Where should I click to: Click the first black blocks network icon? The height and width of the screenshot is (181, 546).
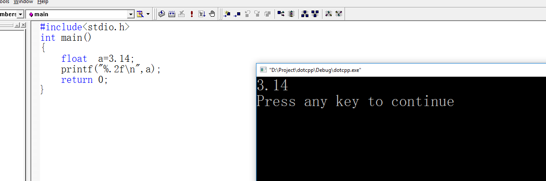pyautogui.click(x=305, y=14)
